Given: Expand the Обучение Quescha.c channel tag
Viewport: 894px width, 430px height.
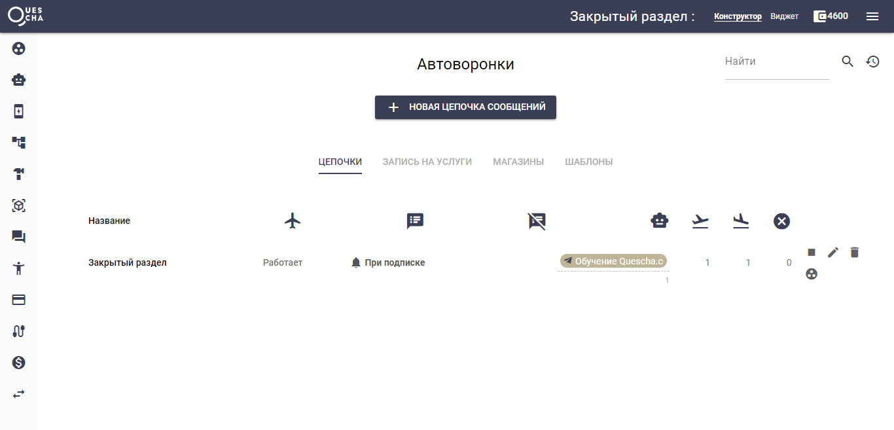Looking at the screenshot, I should click(613, 260).
